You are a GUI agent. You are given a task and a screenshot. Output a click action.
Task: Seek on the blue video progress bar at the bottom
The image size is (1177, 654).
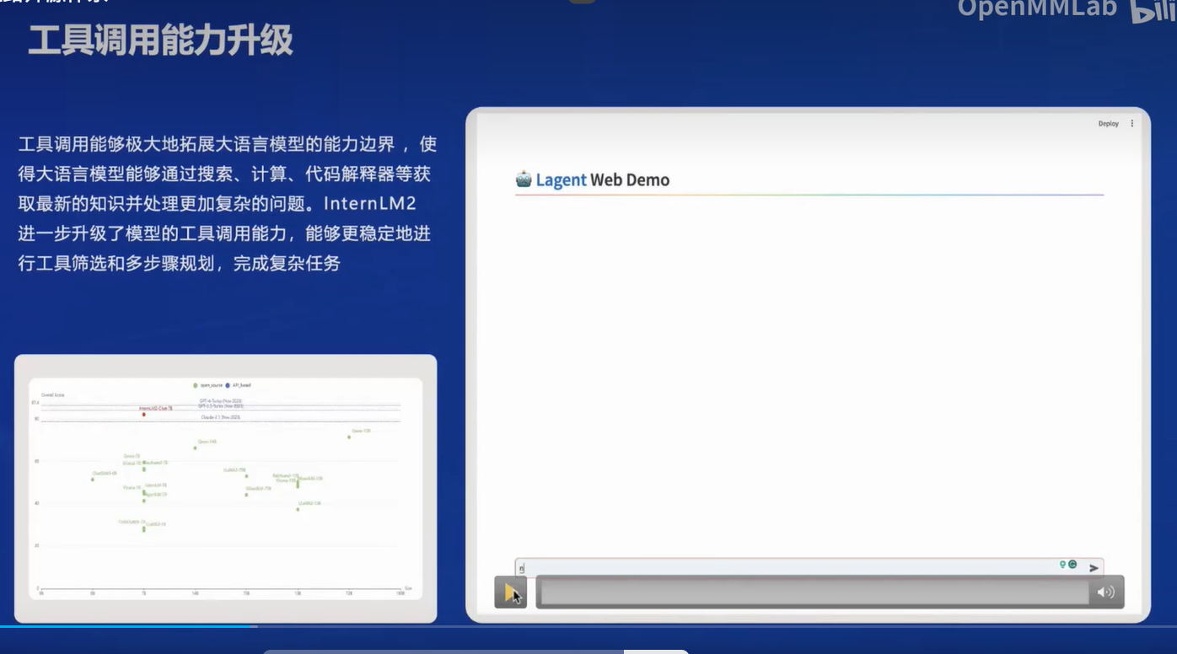tap(588, 626)
